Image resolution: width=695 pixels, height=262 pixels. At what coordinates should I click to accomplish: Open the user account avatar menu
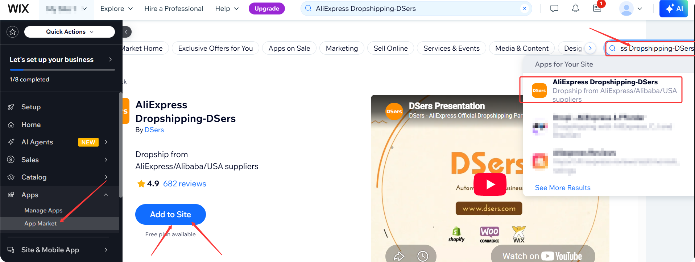tap(631, 9)
